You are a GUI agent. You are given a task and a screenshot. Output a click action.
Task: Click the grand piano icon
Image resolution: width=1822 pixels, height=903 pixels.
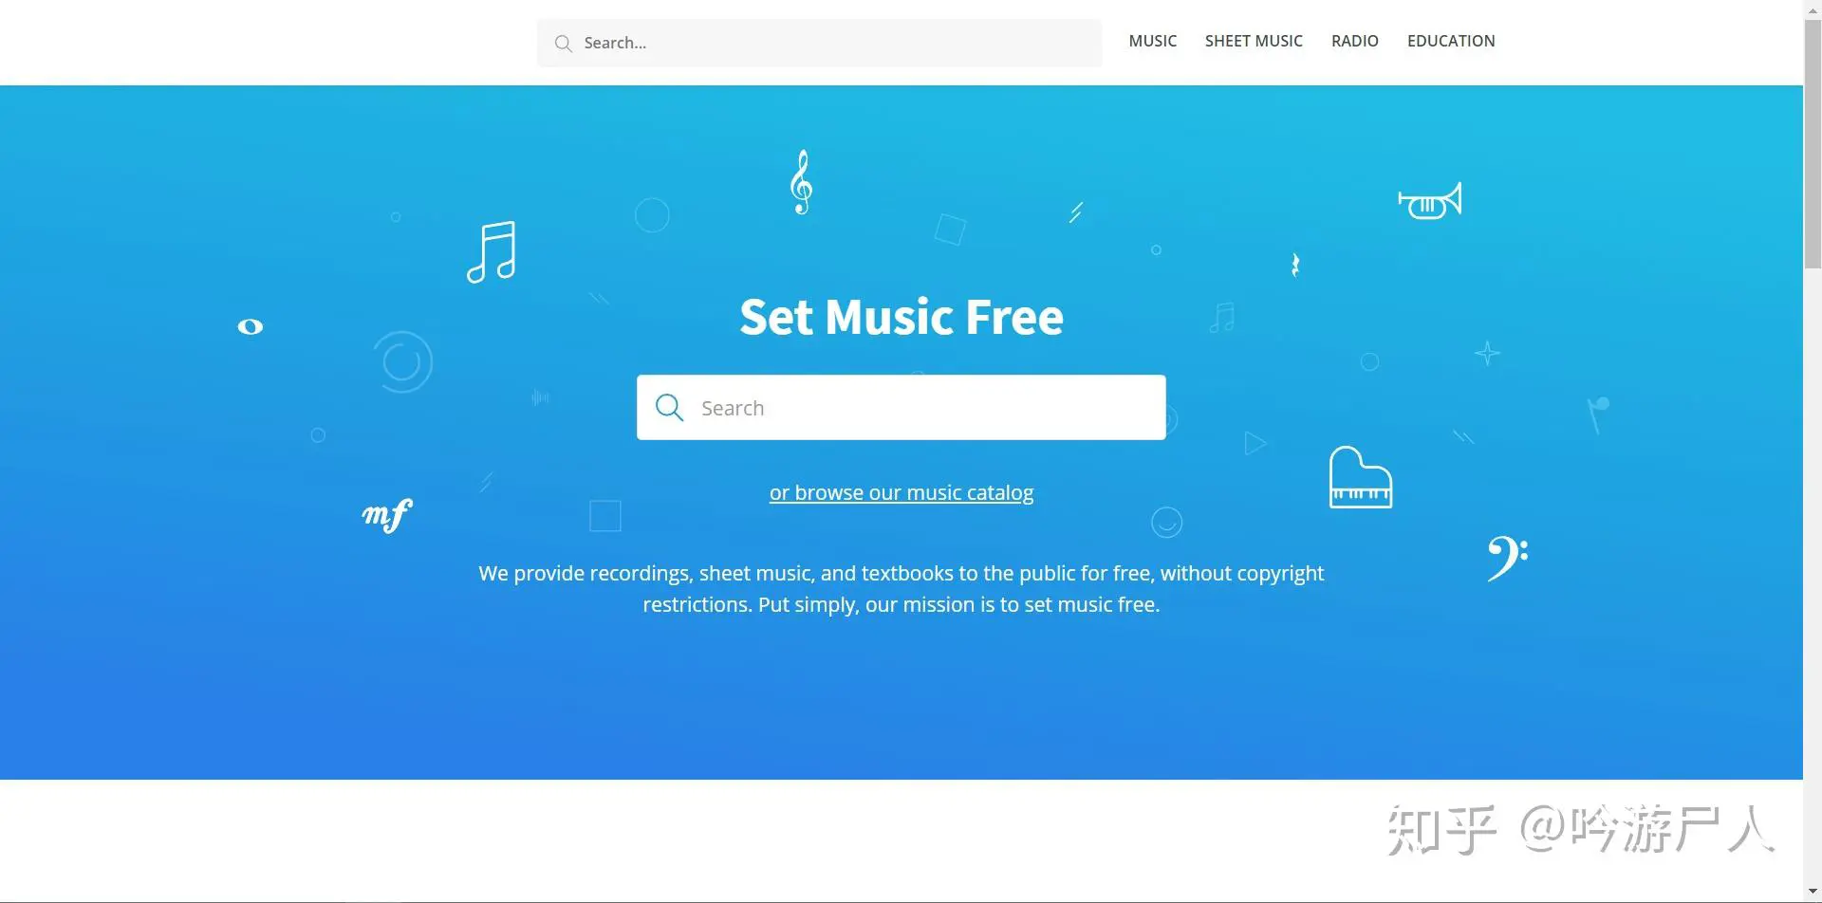click(x=1360, y=477)
